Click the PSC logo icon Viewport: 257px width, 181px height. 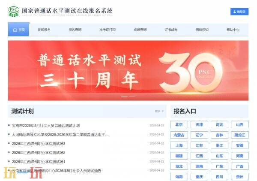[14, 12]
